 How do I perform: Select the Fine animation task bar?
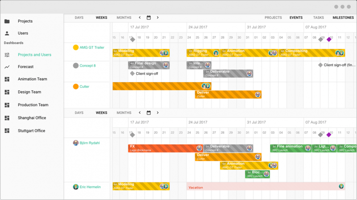(291, 148)
